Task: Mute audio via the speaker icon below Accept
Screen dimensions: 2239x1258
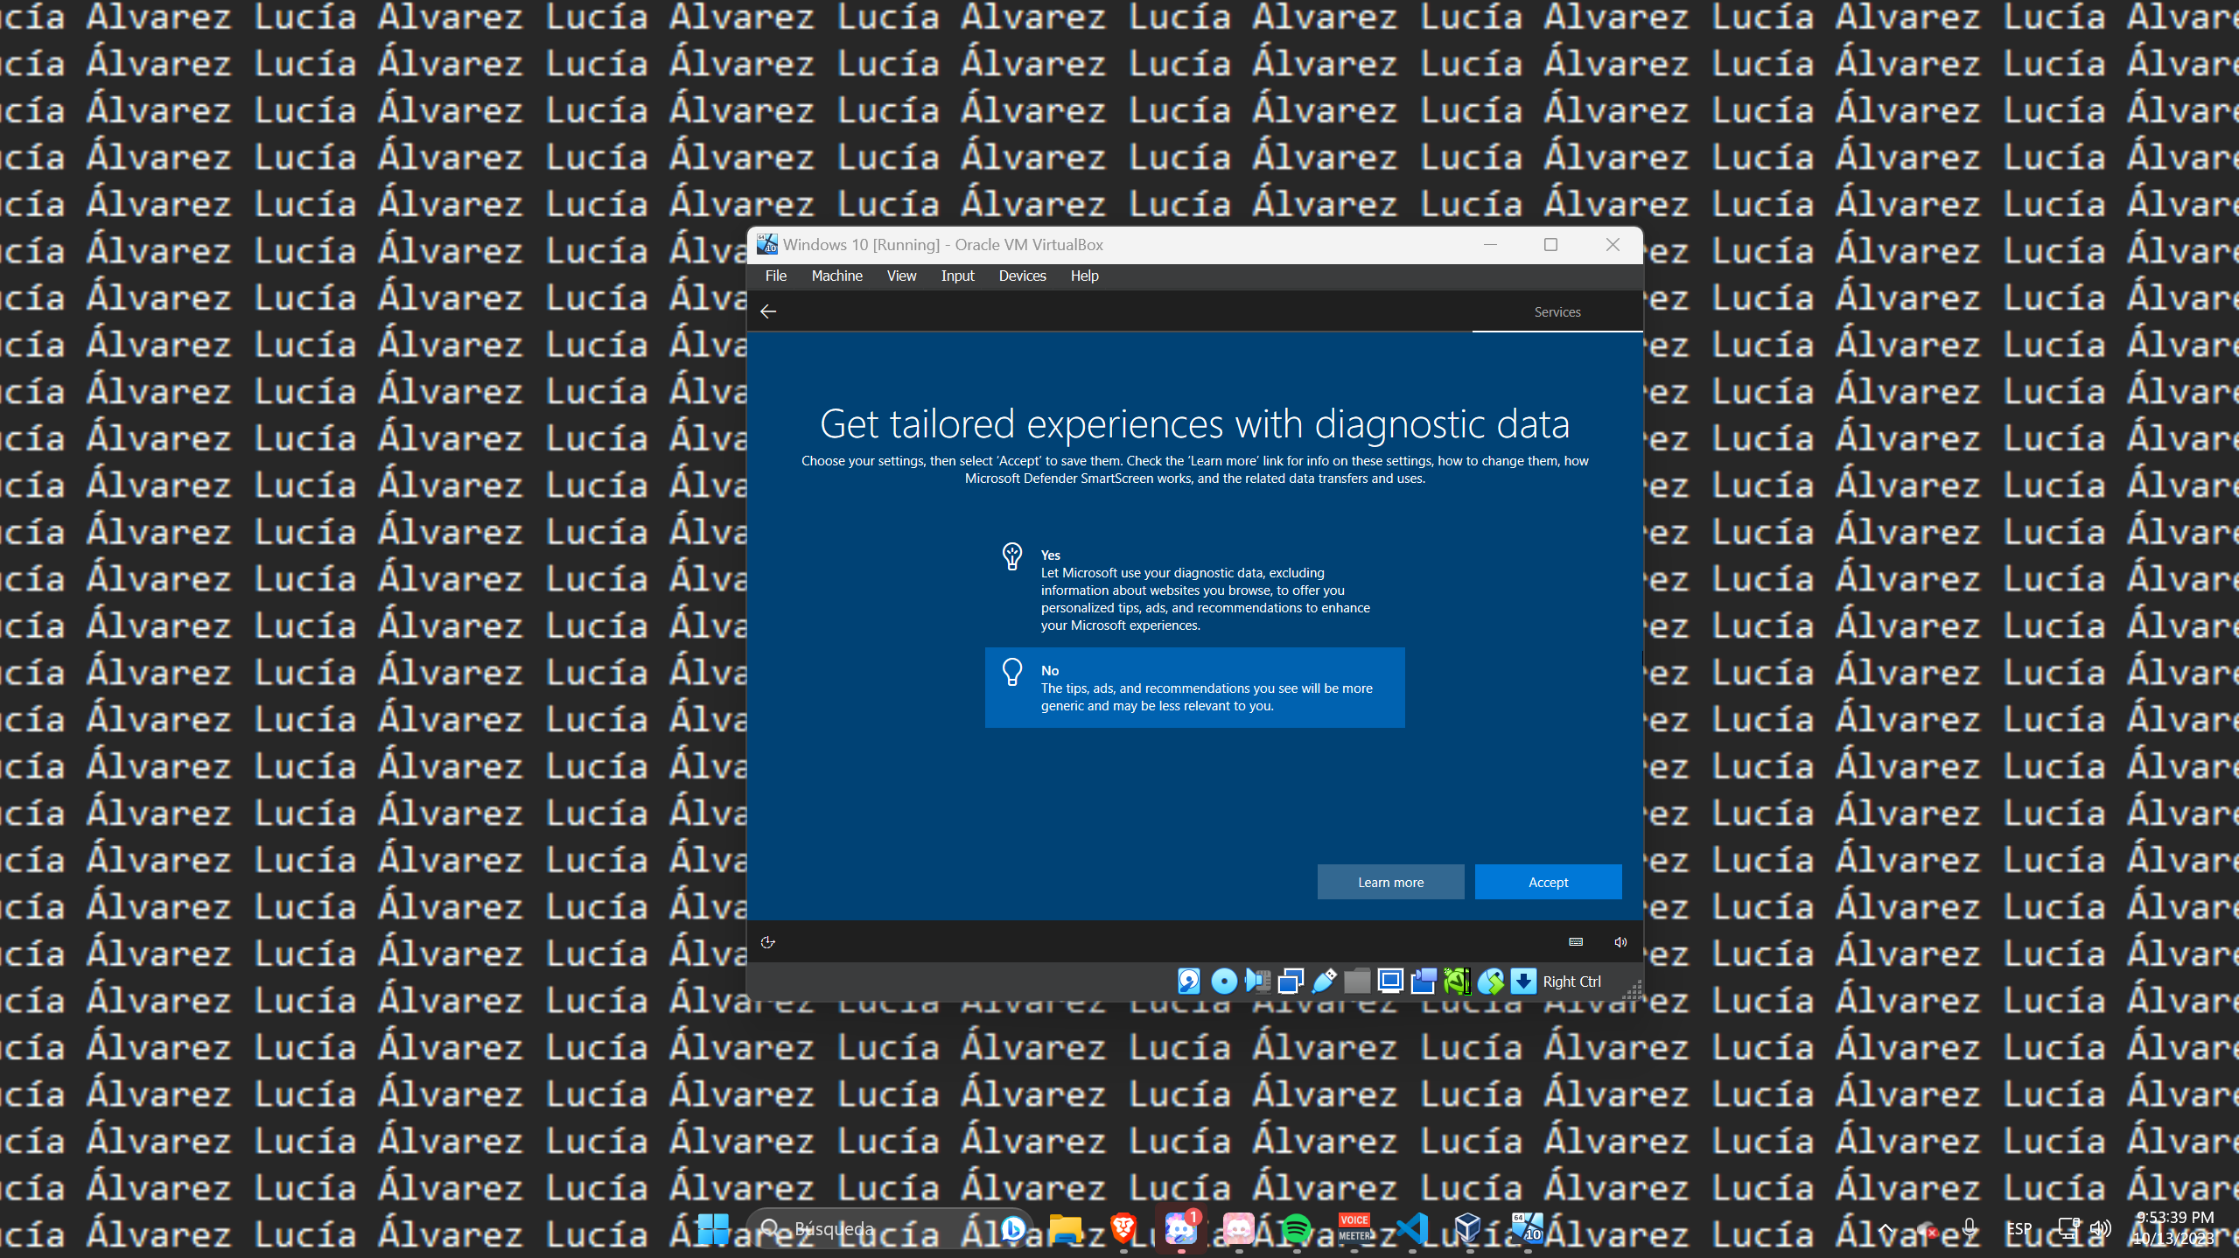Action: click(x=1620, y=941)
